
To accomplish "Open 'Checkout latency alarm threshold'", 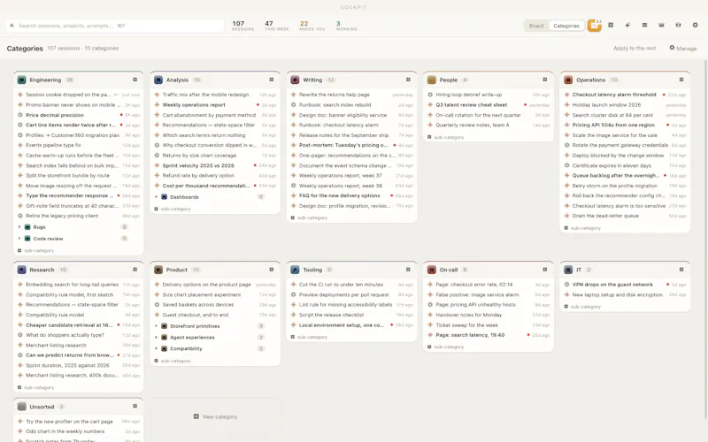I will pos(625,95).
